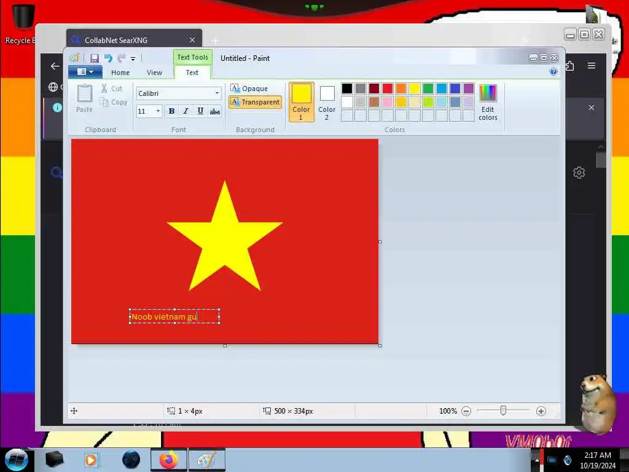629x472 pixels.
Task: Pick the purple color swatch
Action: point(469,88)
